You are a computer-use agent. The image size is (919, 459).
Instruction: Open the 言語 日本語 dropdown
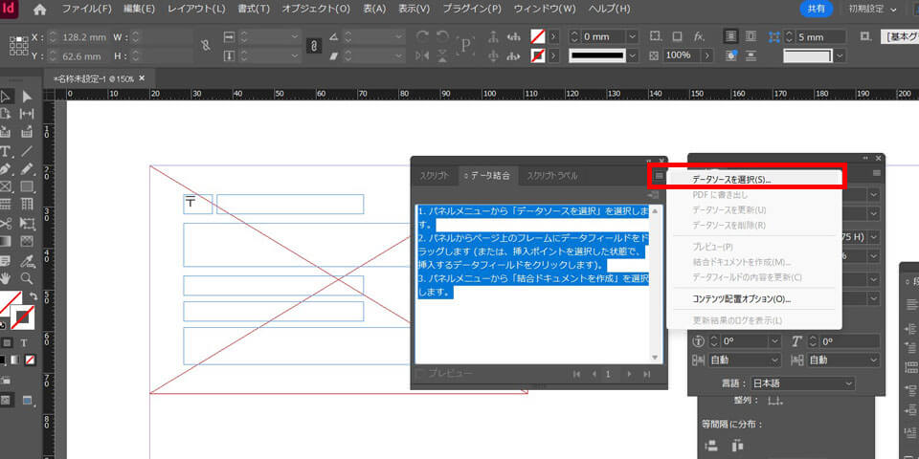tap(802, 383)
